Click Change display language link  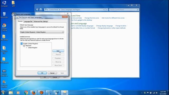click(x=104, y=26)
